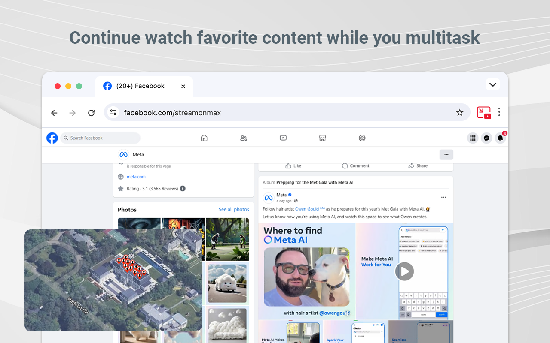Share the post above the album
This screenshot has height=343, width=550.
tap(418, 166)
